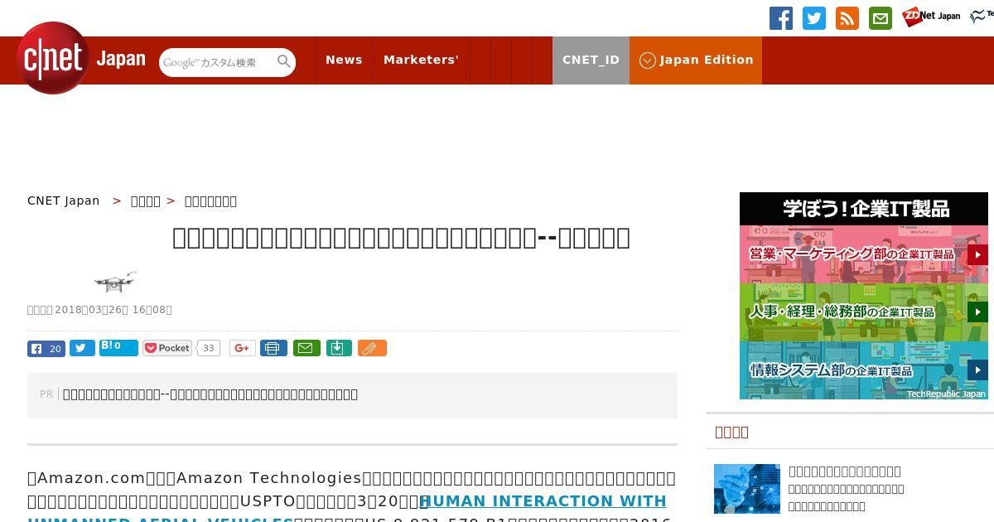Submit search with magnifier icon
The width and height of the screenshot is (994, 522).
tap(284, 61)
